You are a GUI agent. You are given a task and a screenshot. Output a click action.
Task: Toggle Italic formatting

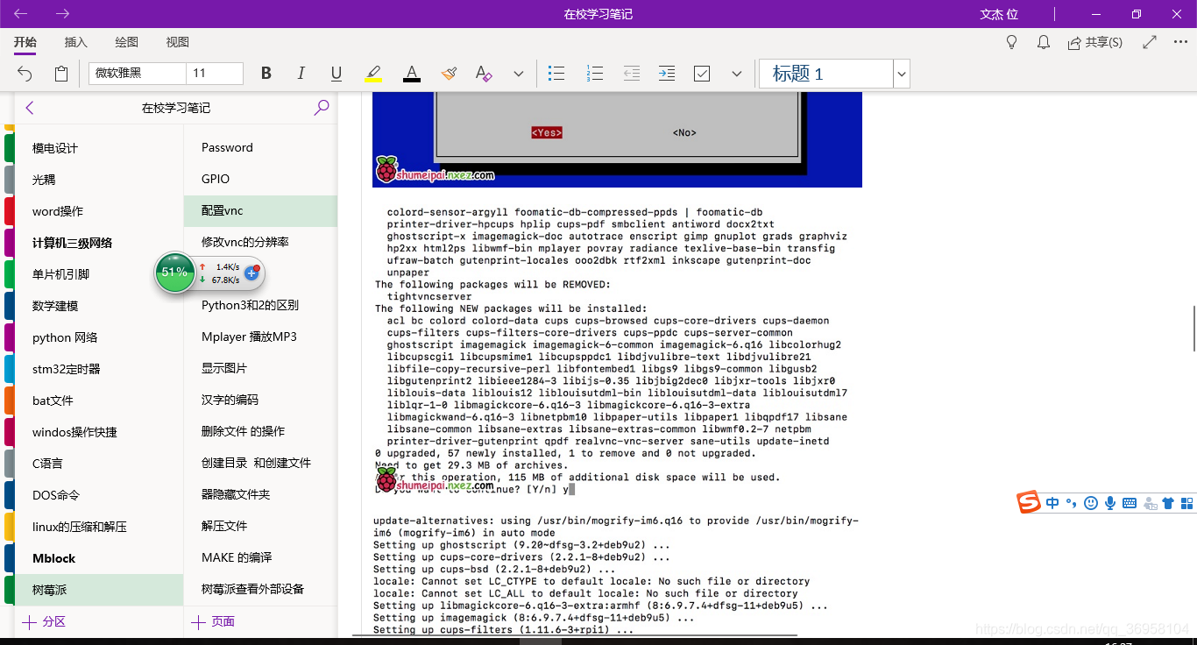301,74
